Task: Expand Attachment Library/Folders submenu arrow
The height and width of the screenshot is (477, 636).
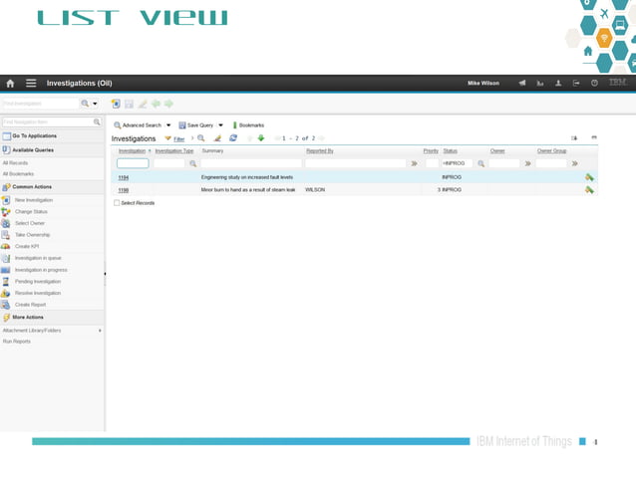Action: coord(100,331)
